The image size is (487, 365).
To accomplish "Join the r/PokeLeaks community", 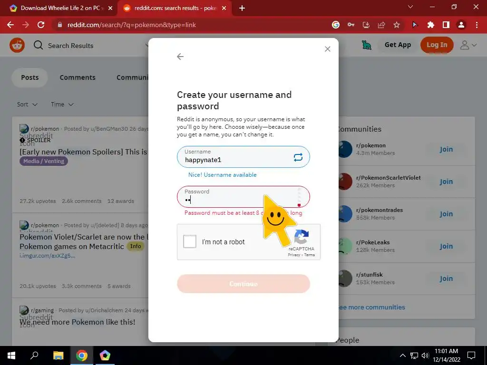I will click(x=446, y=246).
